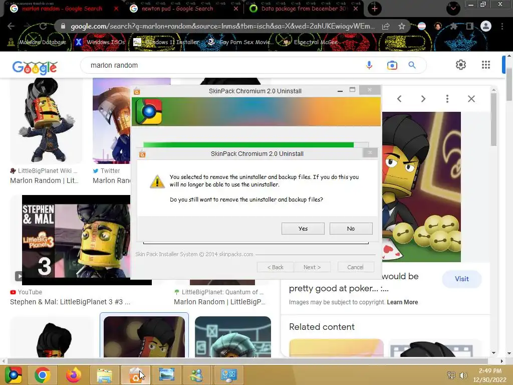
Task: Open Google quick settings gear
Action: click(x=461, y=65)
